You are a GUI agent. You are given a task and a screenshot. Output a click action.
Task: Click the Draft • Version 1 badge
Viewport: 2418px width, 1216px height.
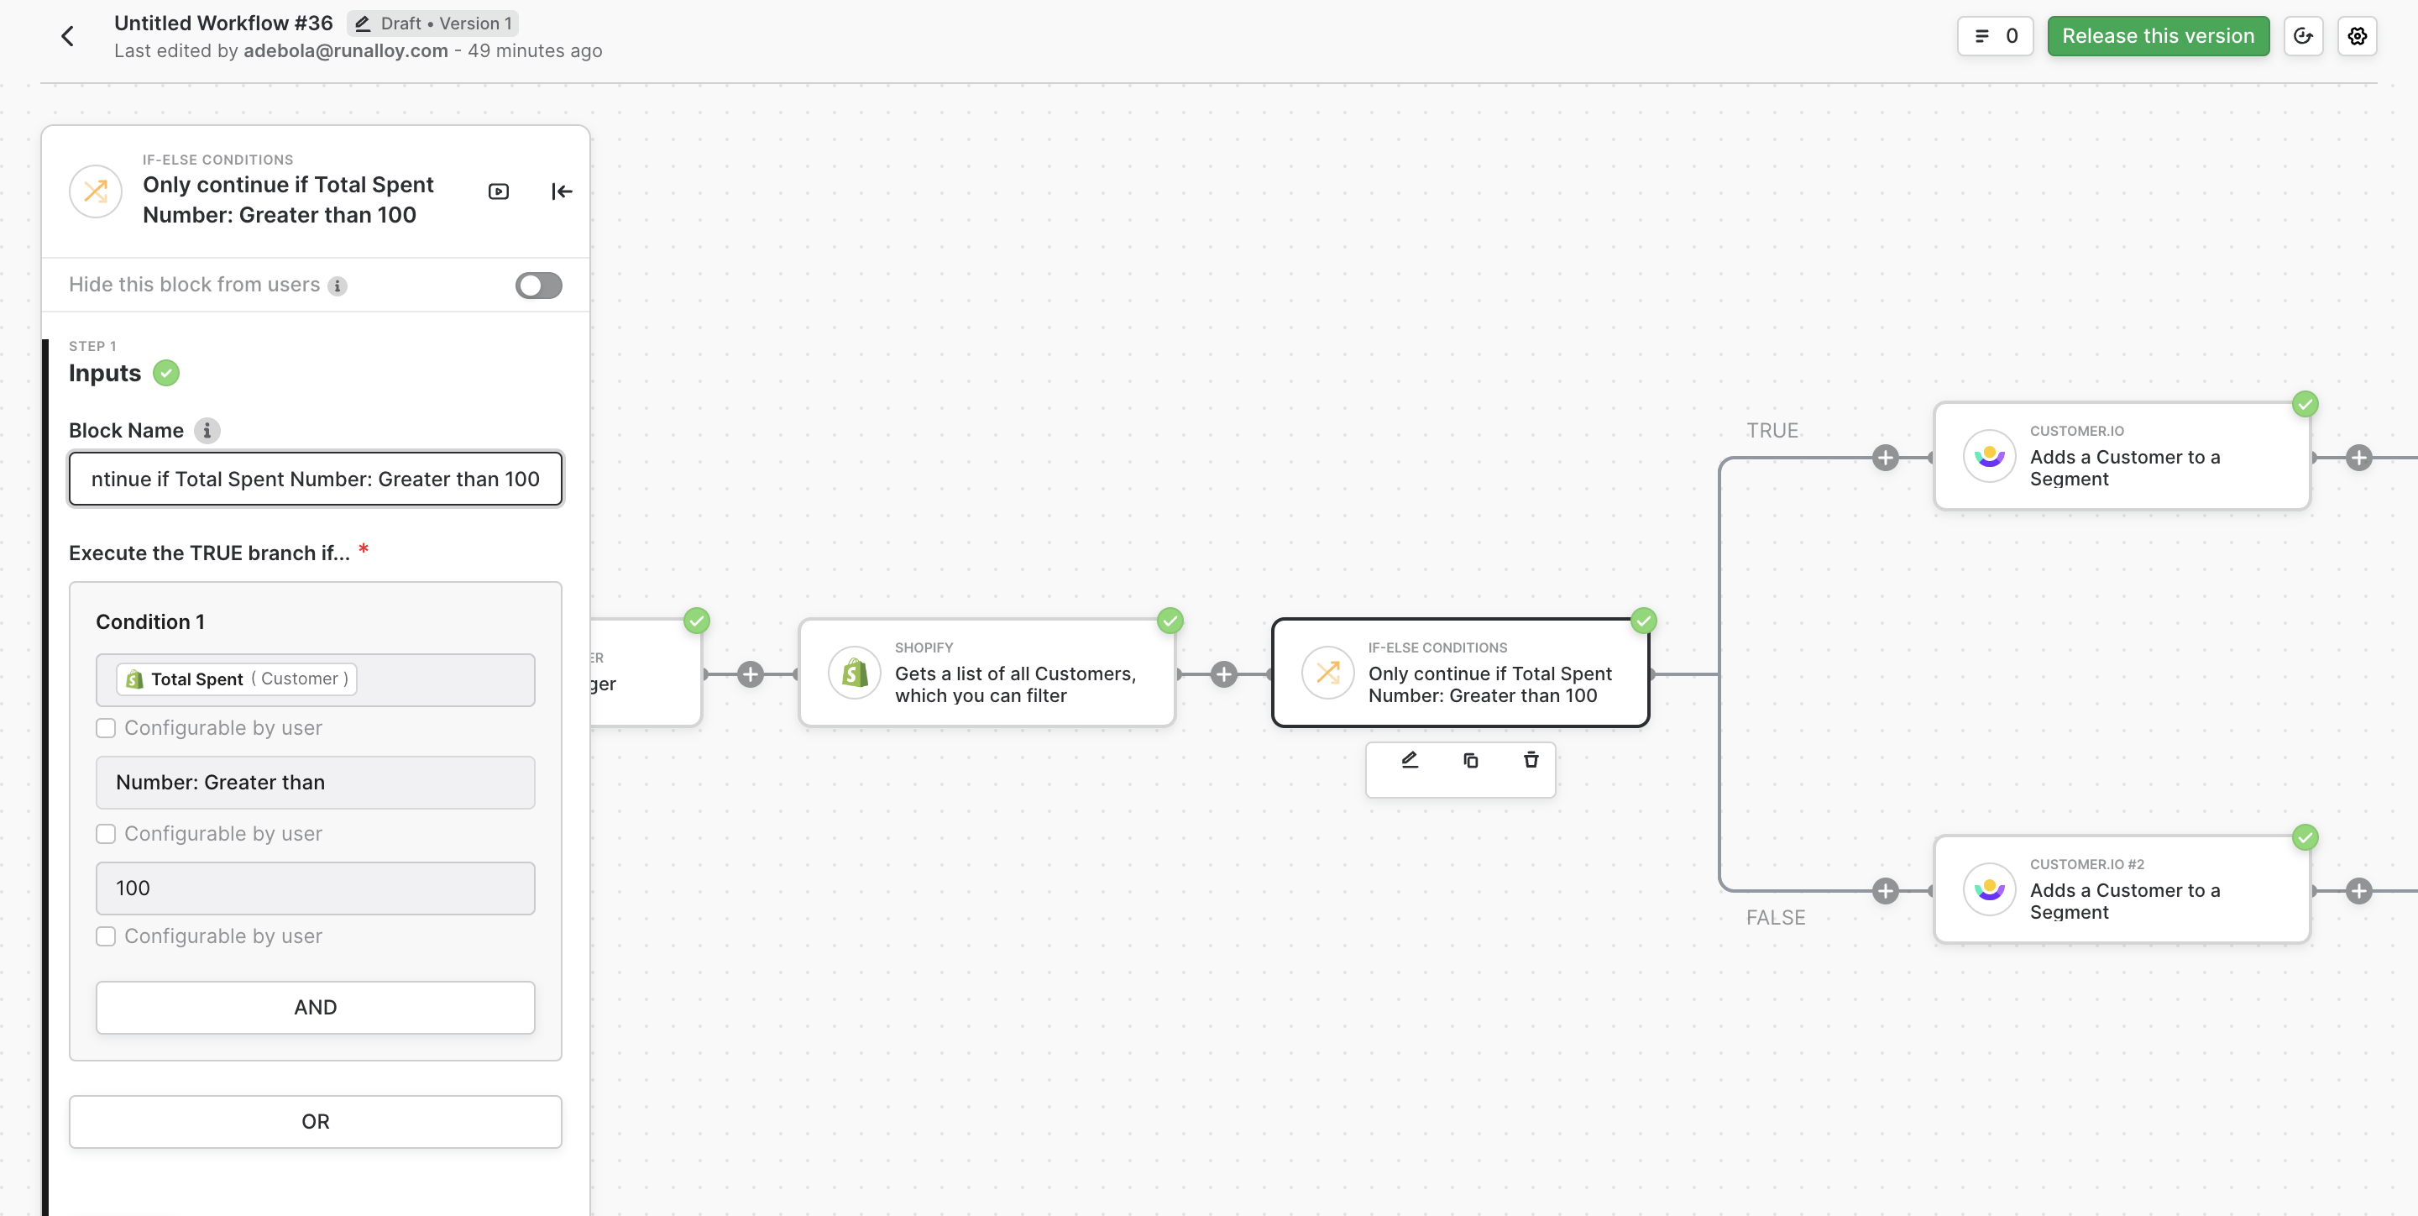(x=432, y=24)
